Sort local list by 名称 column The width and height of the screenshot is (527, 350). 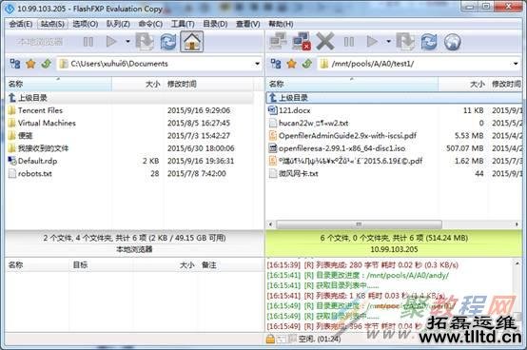58,84
